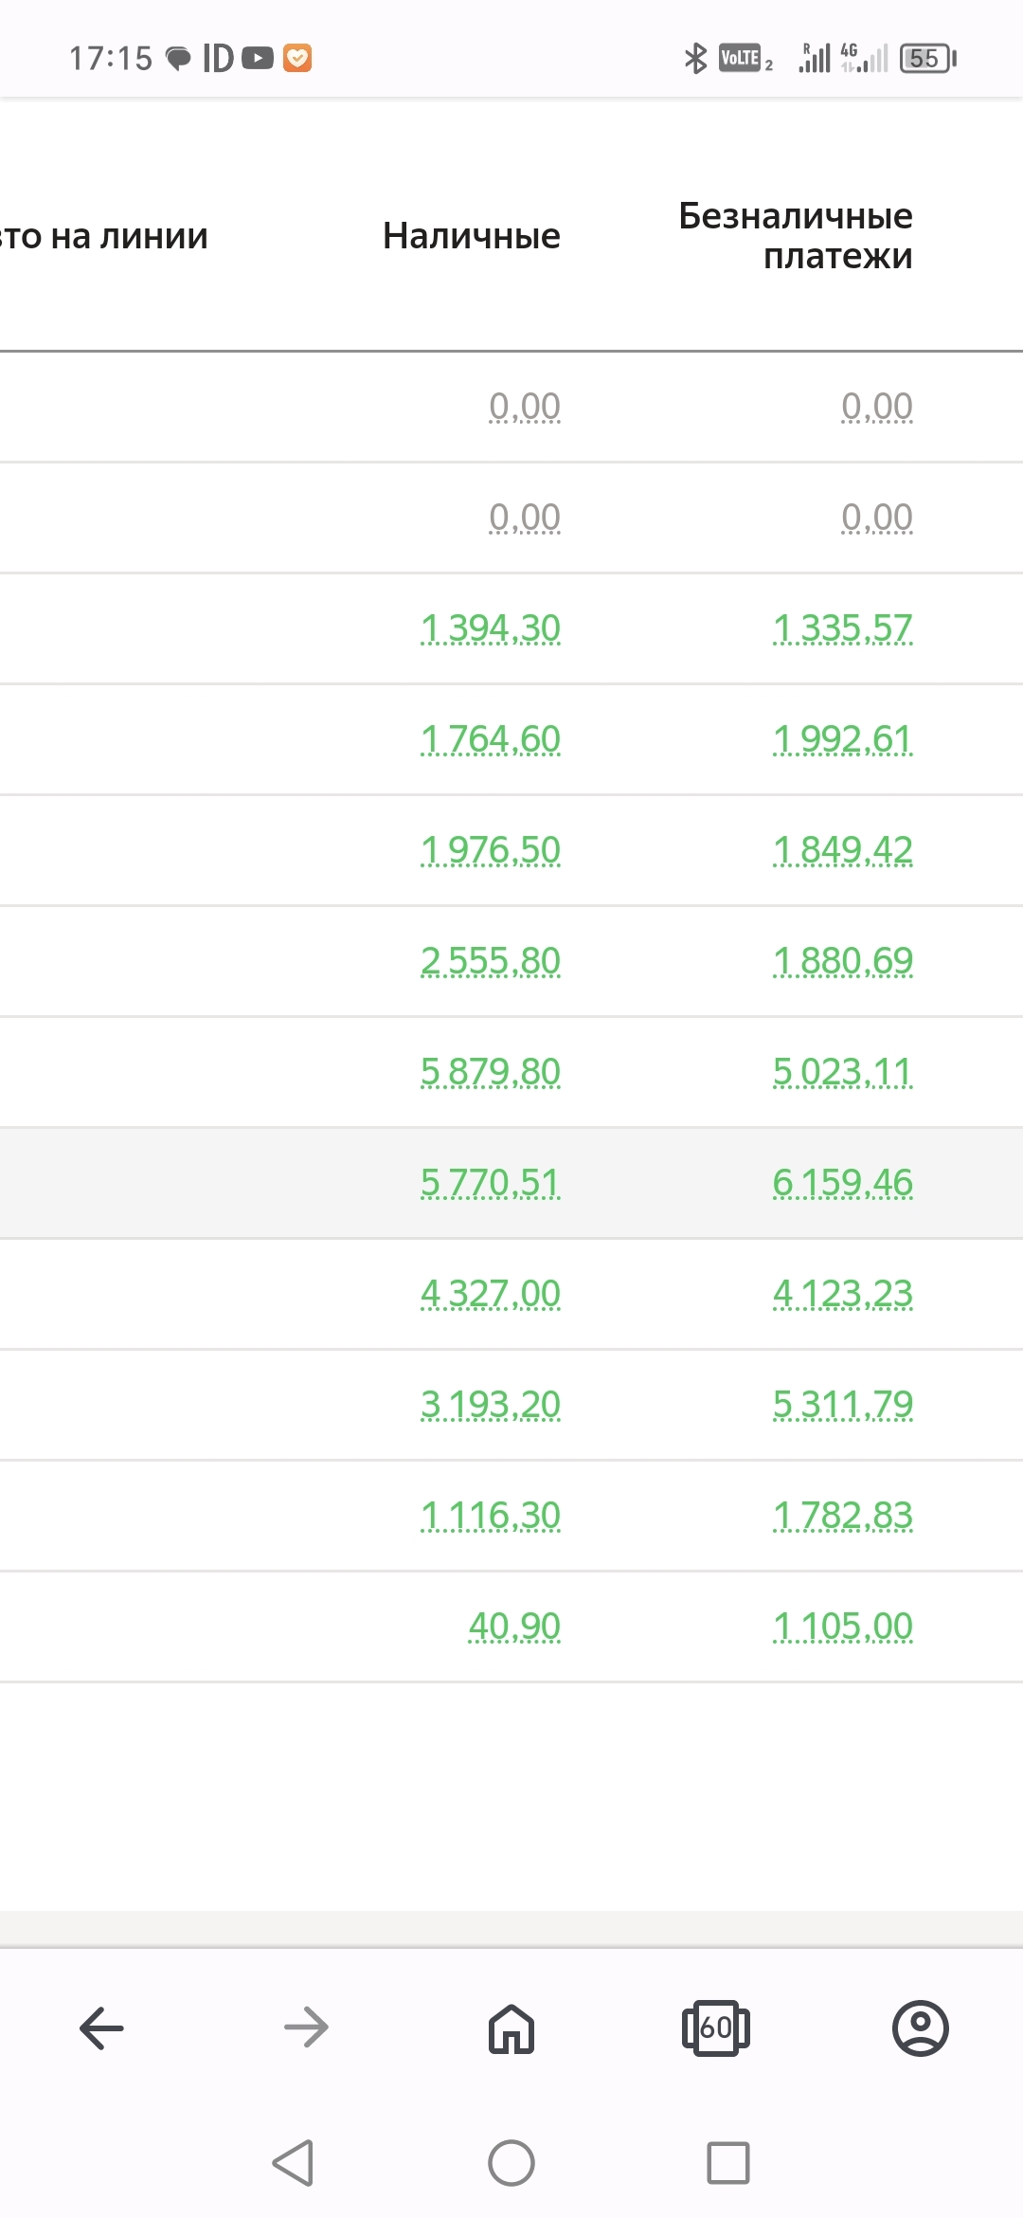Open the 1 992,61 cashless amount link
The height and width of the screenshot is (2218, 1023).
coord(843,739)
